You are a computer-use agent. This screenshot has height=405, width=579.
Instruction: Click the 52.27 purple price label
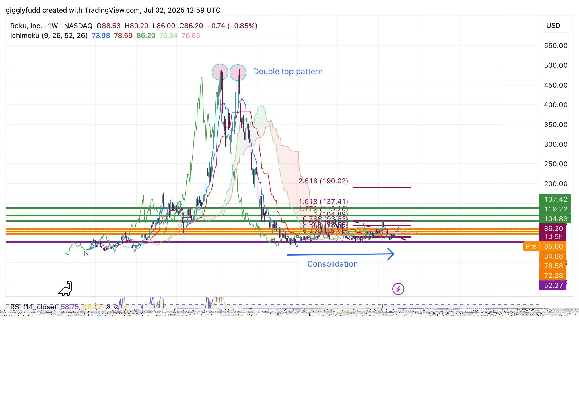point(553,286)
